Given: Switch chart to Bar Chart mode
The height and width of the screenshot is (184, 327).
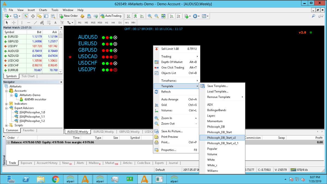Looking at the screenshot, I should (128, 16).
